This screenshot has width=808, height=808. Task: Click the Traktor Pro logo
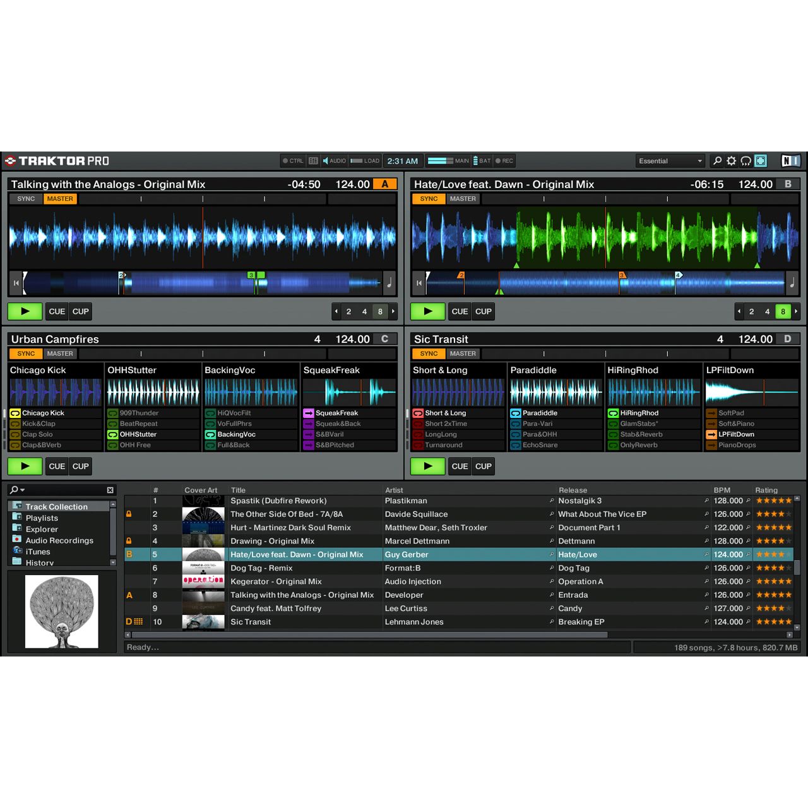click(x=57, y=161)
